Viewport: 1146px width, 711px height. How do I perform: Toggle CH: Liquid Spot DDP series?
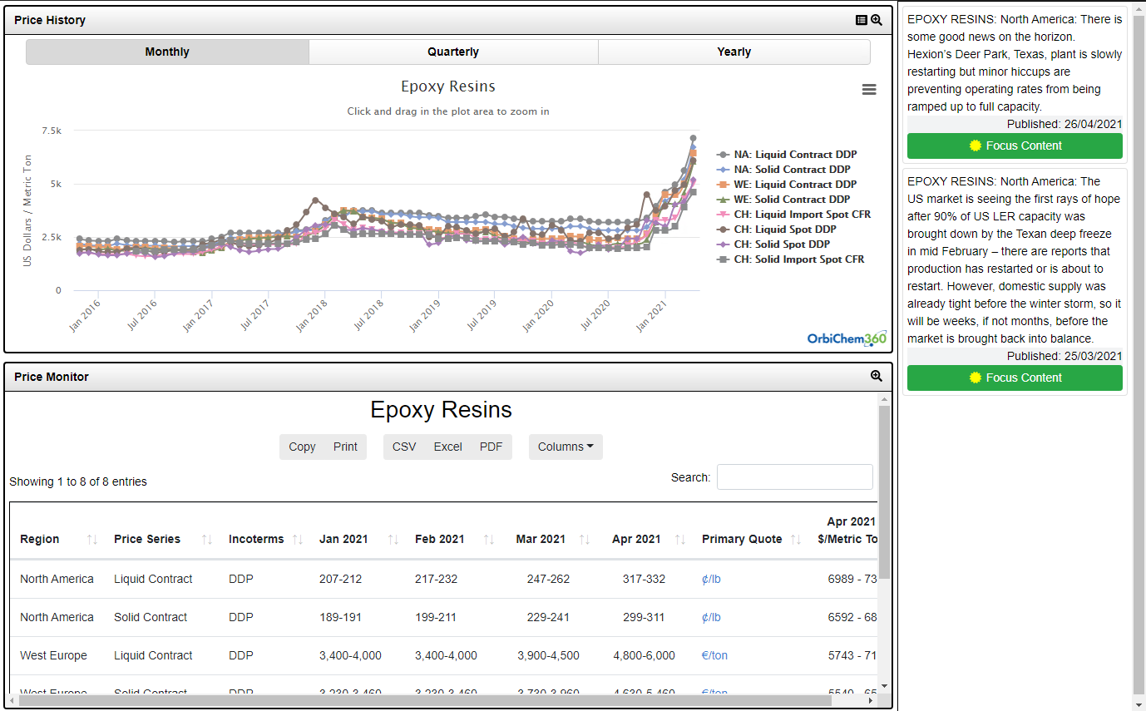(x=776, y=230)
